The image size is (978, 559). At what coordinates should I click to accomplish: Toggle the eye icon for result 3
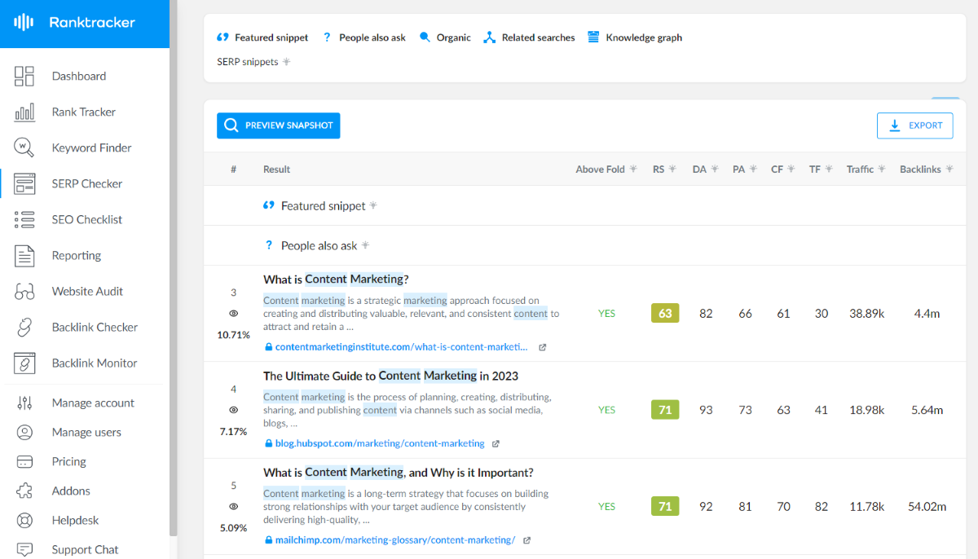pyautogui.click(x=234, y=314)
